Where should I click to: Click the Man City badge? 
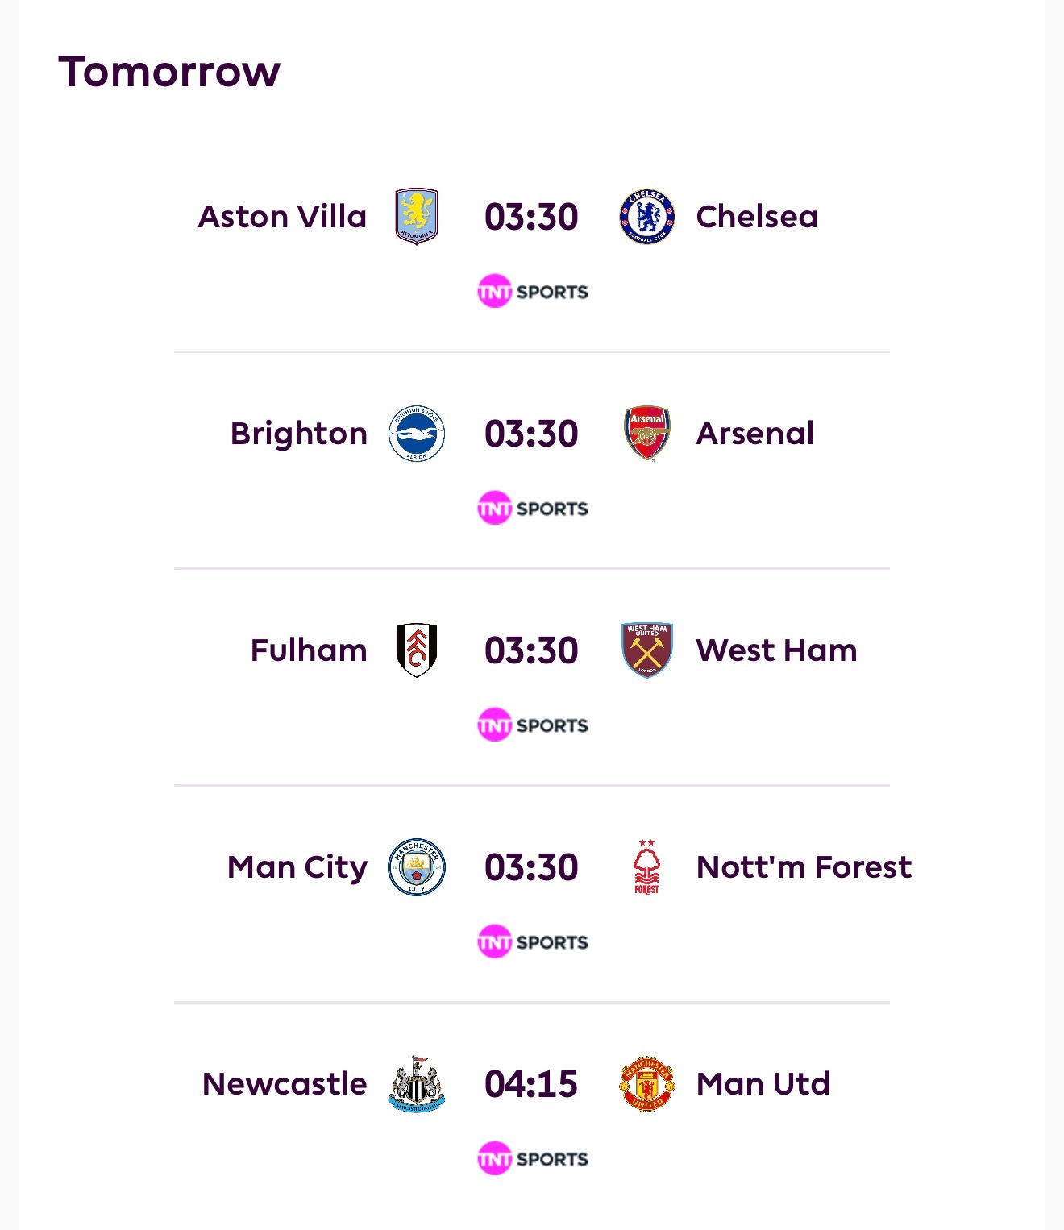pyautogui.click(x=416, y=867)
